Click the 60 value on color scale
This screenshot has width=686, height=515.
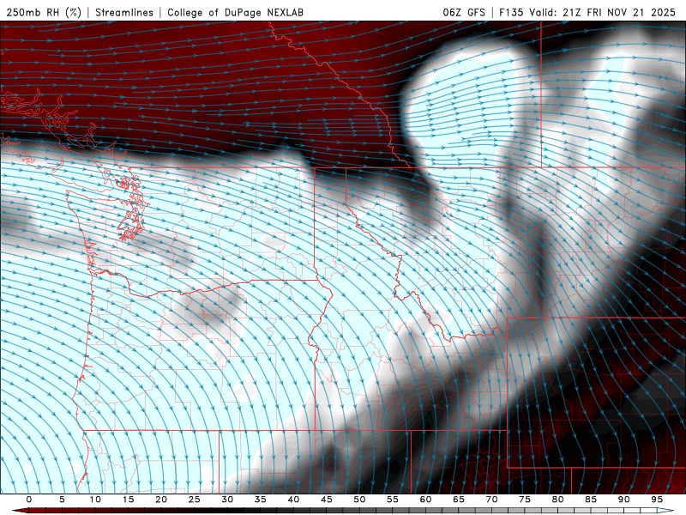pyautogui.click(x=425, y=500)
